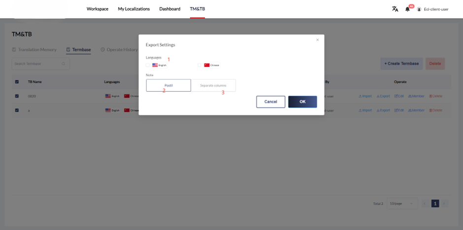Select the Postil note option
This screenshot has height=230, width=463.
168,85
